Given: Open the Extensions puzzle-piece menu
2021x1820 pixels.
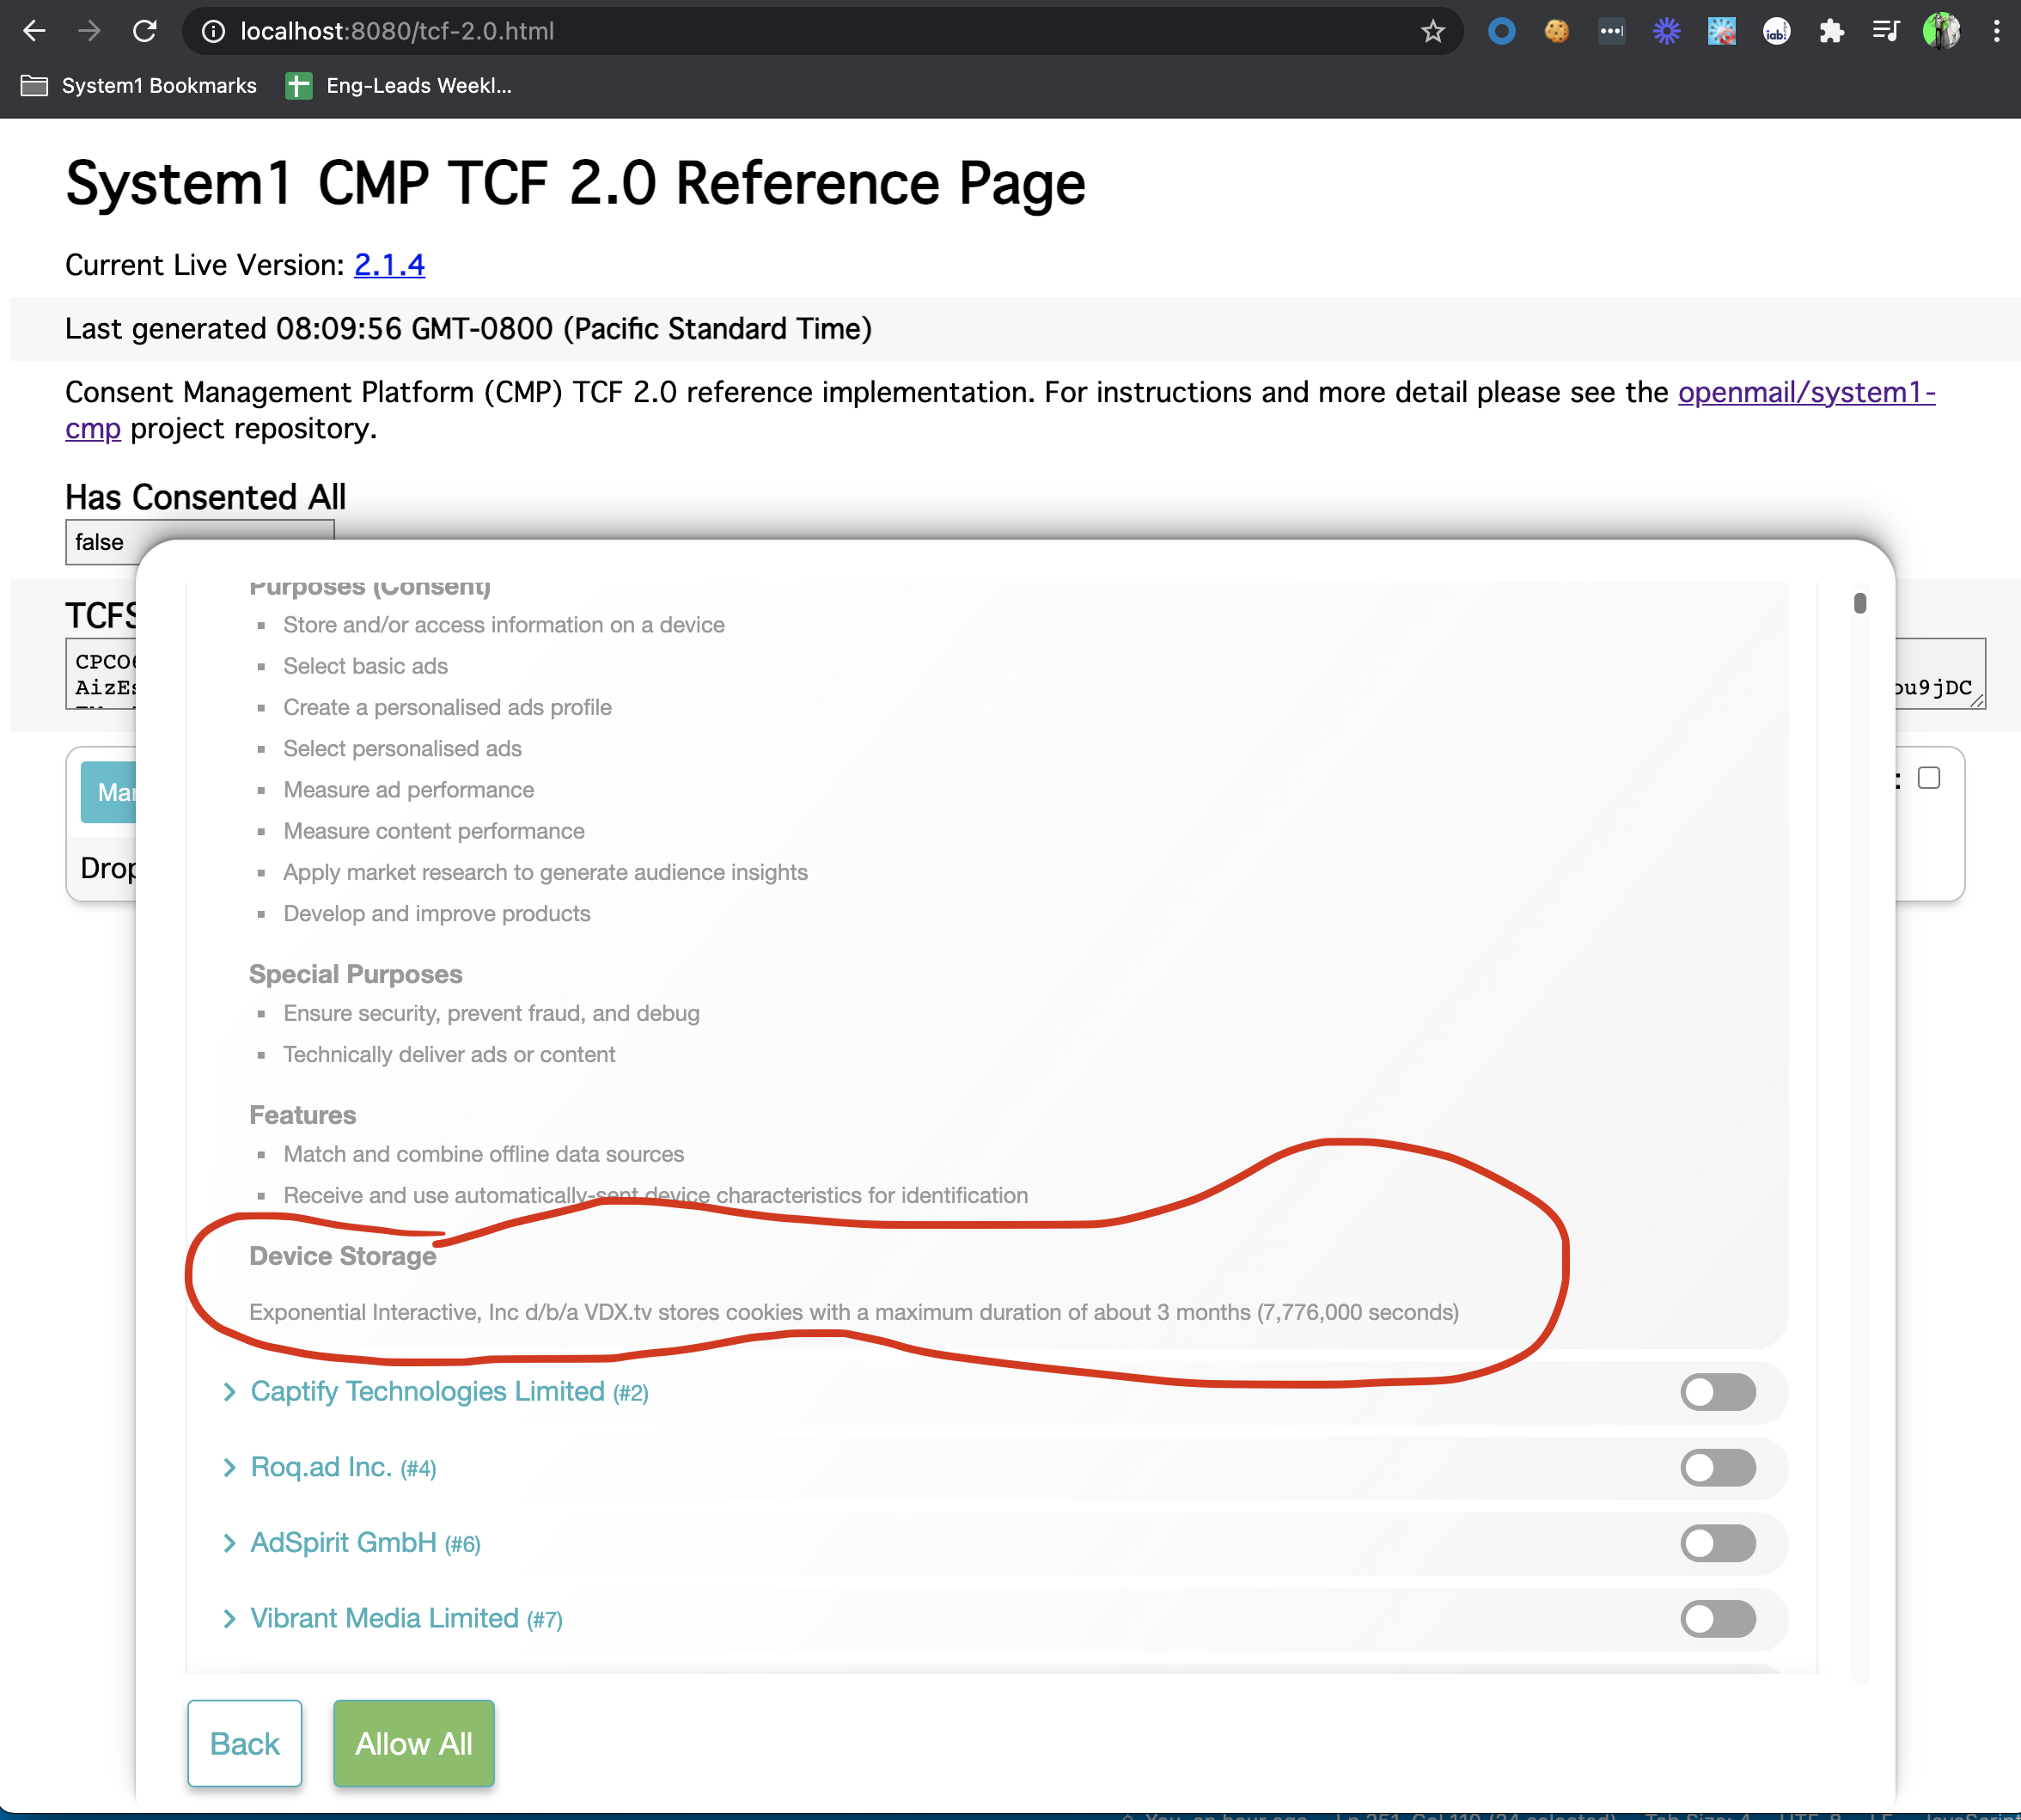Looking at the screenshot, I should 1831,32.
